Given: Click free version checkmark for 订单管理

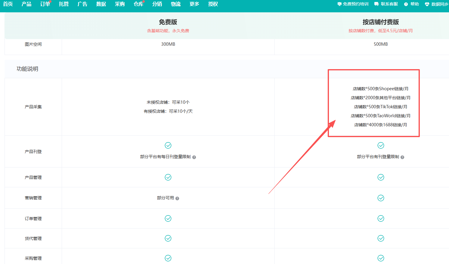Looking at the screenshot, I should pos(168,219).
